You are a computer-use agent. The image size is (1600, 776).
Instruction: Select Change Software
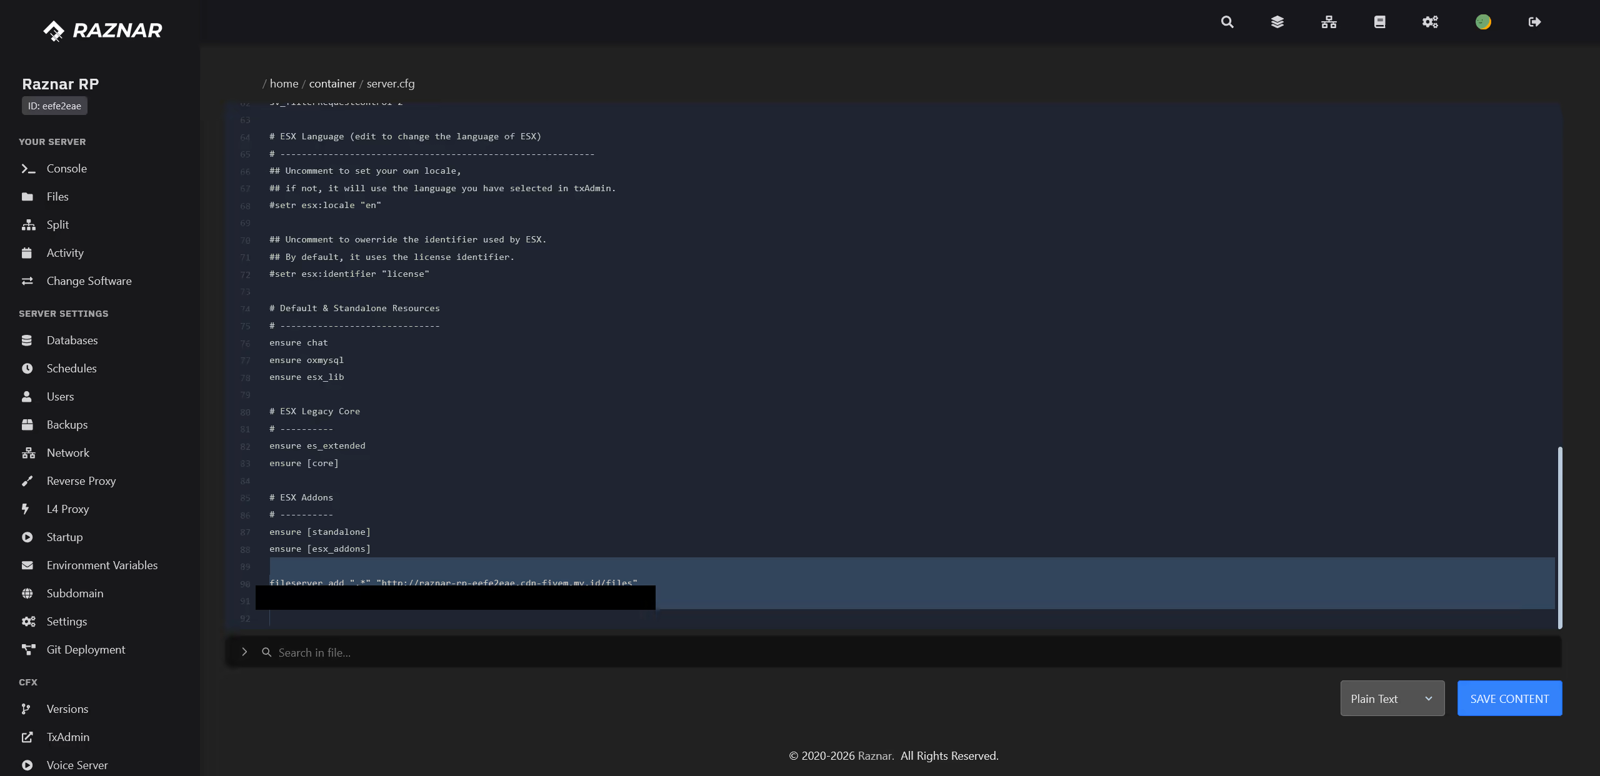[x=89, y=281]
